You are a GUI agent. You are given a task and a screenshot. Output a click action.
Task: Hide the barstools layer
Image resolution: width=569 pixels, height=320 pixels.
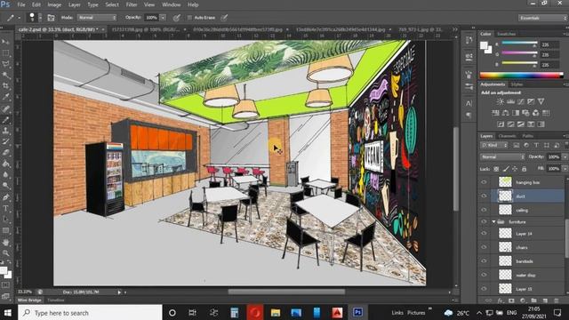[x=484, y=260]
